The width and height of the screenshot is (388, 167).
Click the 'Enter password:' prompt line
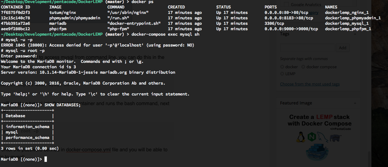click(19, 56)
